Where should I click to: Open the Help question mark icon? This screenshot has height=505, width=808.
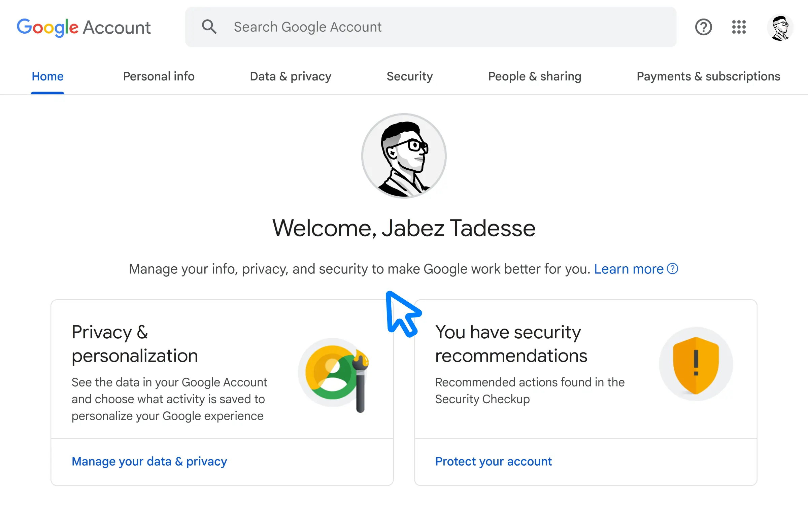coord(703,27)
